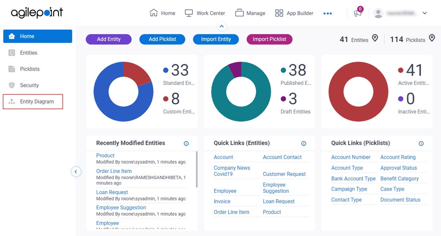Open the Bank Account Type picklist link

(353, 178)
